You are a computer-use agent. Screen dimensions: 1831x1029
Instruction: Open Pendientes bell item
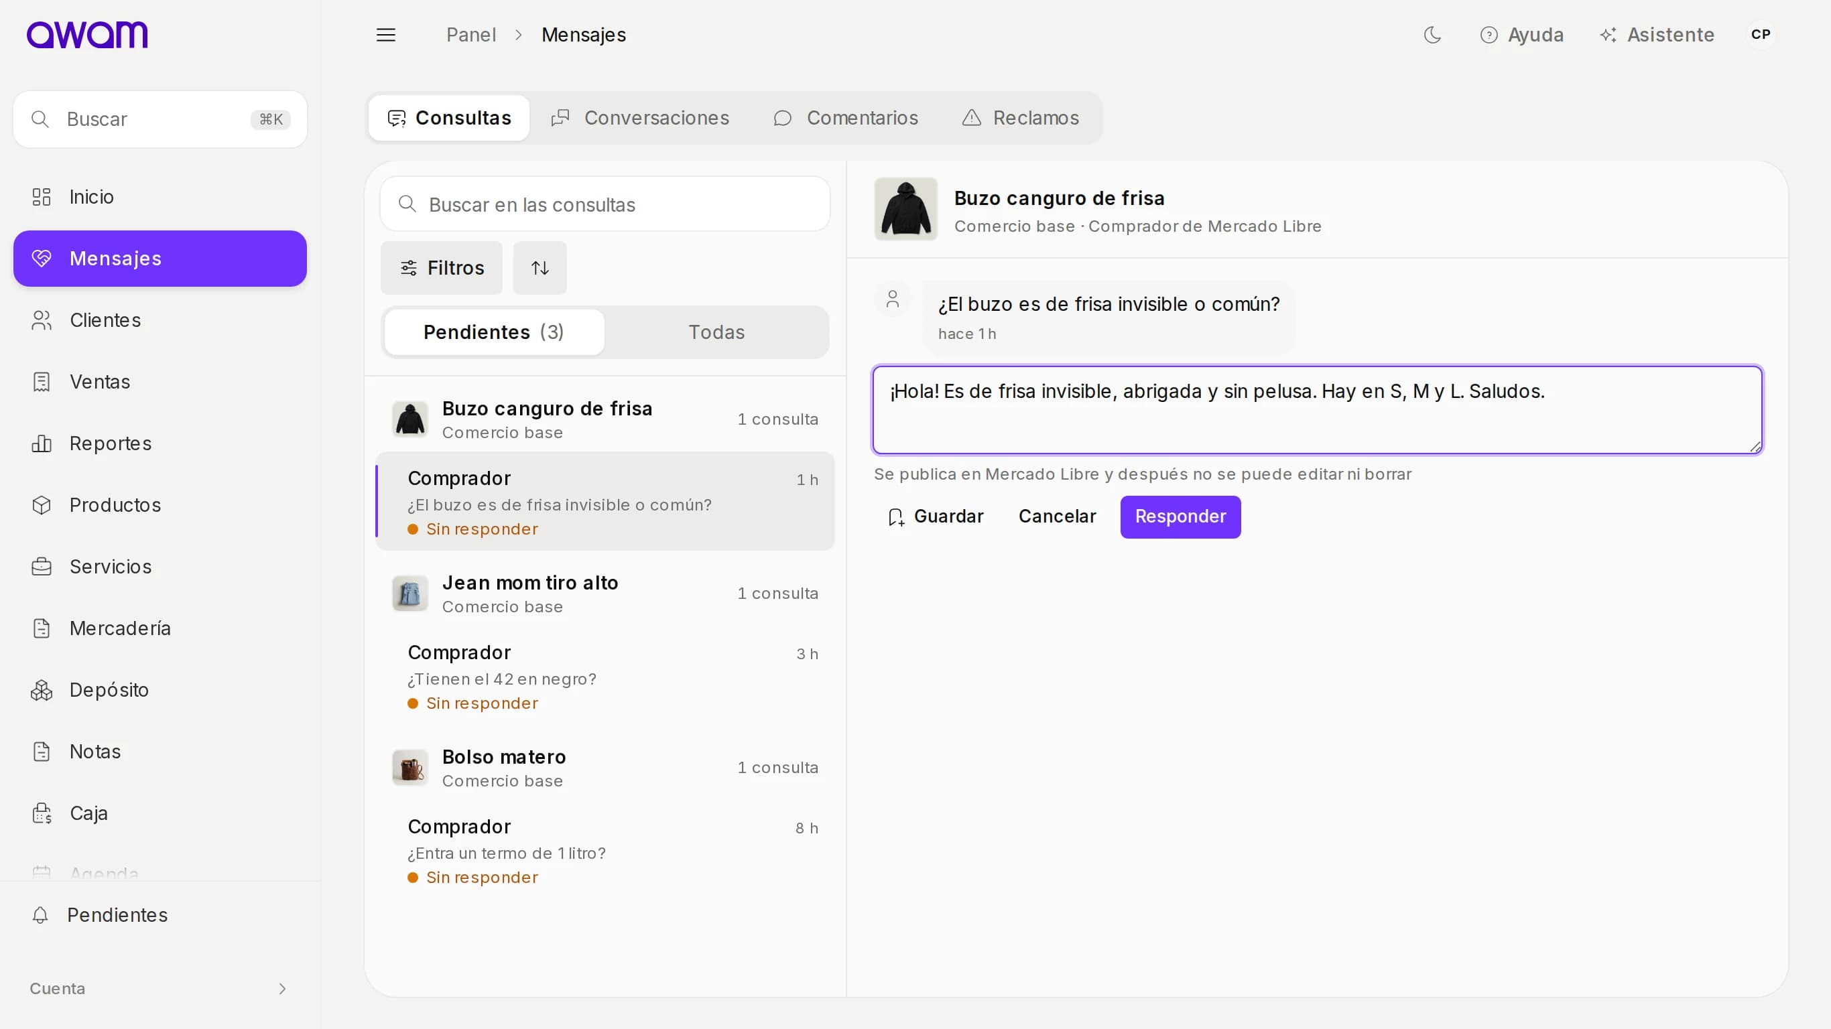160,915
